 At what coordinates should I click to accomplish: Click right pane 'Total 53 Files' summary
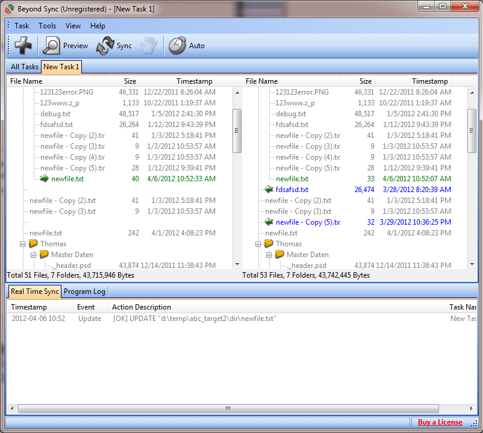point(306,275)
